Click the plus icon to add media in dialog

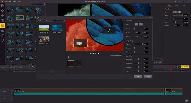(51, 72)
